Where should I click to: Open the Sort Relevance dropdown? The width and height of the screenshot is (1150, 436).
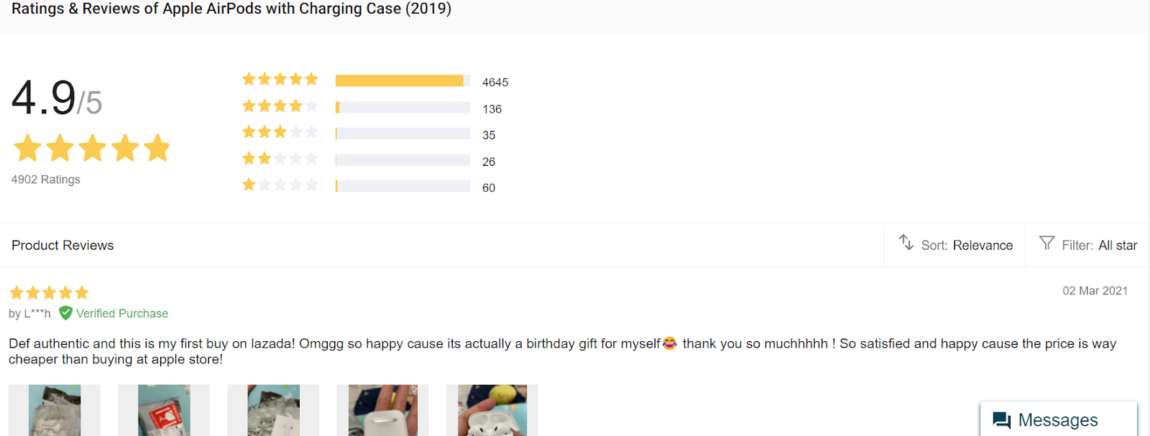coord(967,246)
